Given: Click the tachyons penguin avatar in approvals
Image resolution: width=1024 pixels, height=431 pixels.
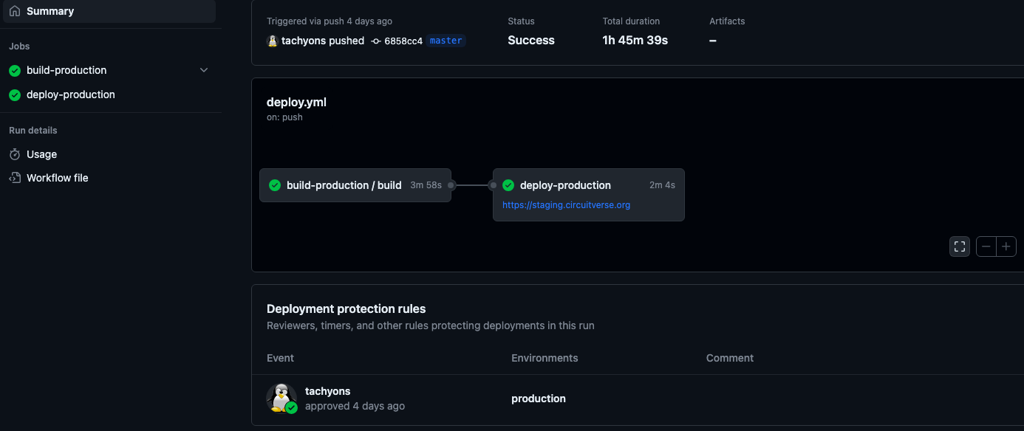Looking at the screenshot, I should tap(280, 398).
